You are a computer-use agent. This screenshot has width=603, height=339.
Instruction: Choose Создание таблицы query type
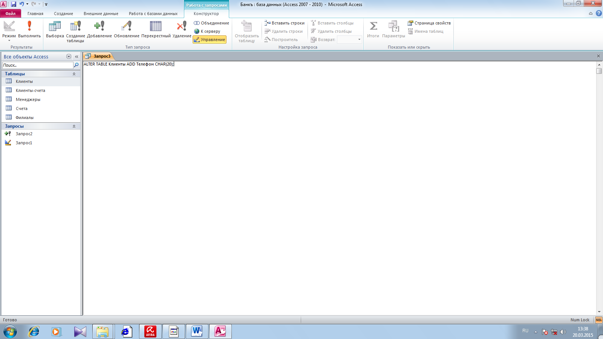[75, 32]
